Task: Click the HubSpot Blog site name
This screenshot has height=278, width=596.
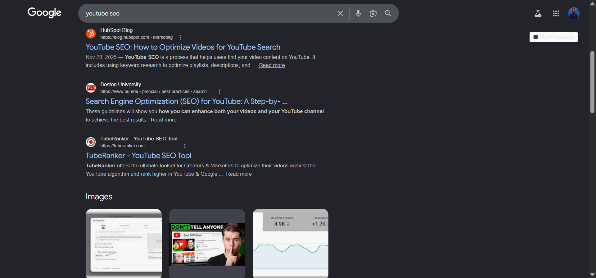Action: pyautogui.click(x=116, y=30)
